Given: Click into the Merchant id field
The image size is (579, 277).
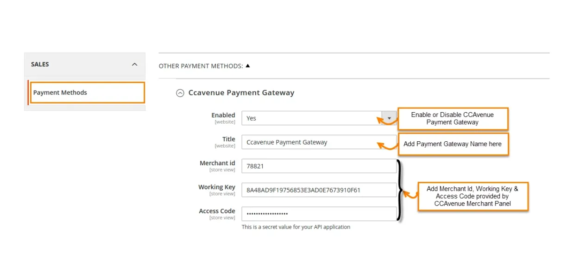Looking at the screenshot, I should click(319, 166).
